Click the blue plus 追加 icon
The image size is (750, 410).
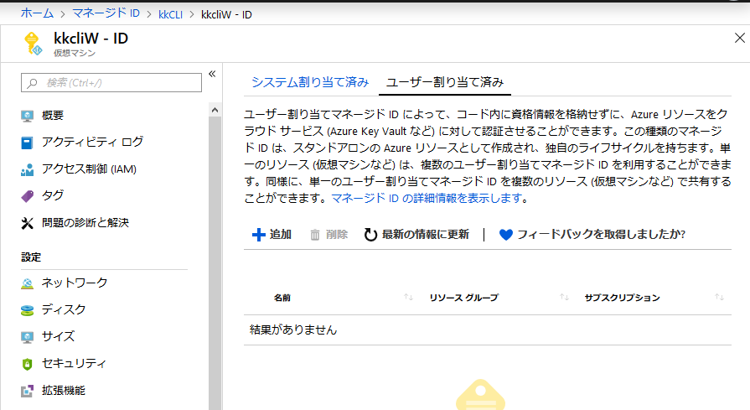[258, 235]
